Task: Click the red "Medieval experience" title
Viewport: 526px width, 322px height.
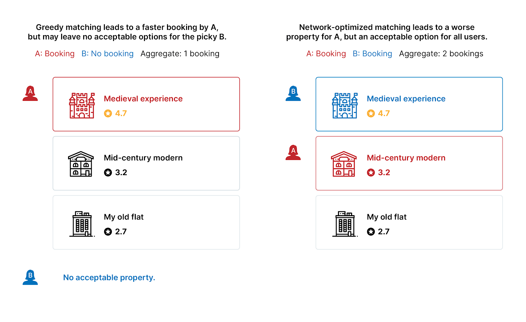Action: coord(143,99)
